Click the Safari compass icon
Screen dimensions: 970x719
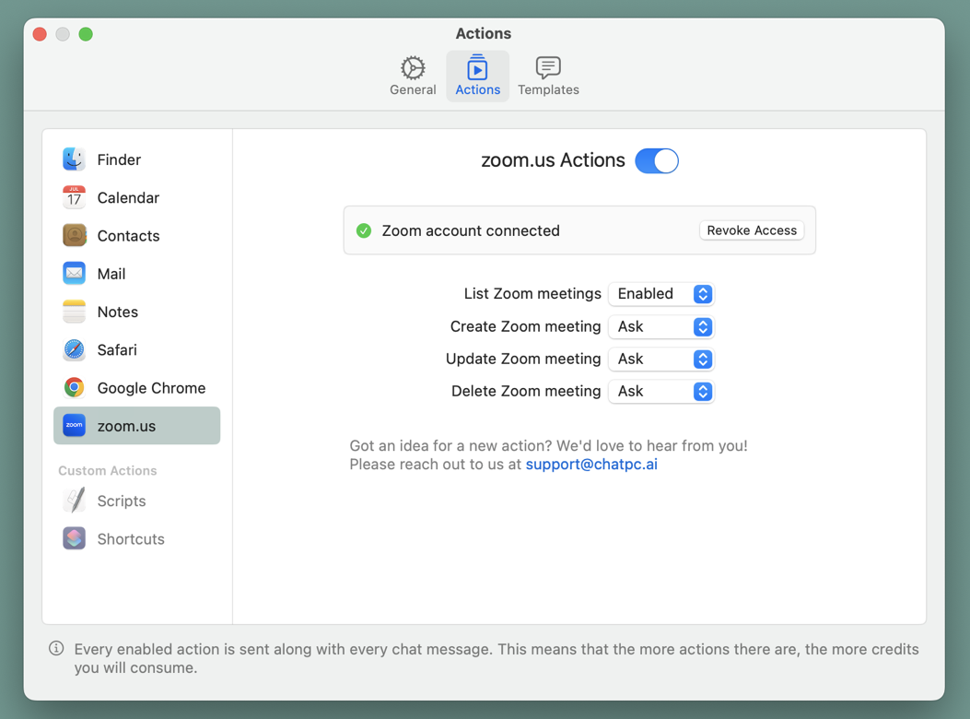click(x=75, y=350)
